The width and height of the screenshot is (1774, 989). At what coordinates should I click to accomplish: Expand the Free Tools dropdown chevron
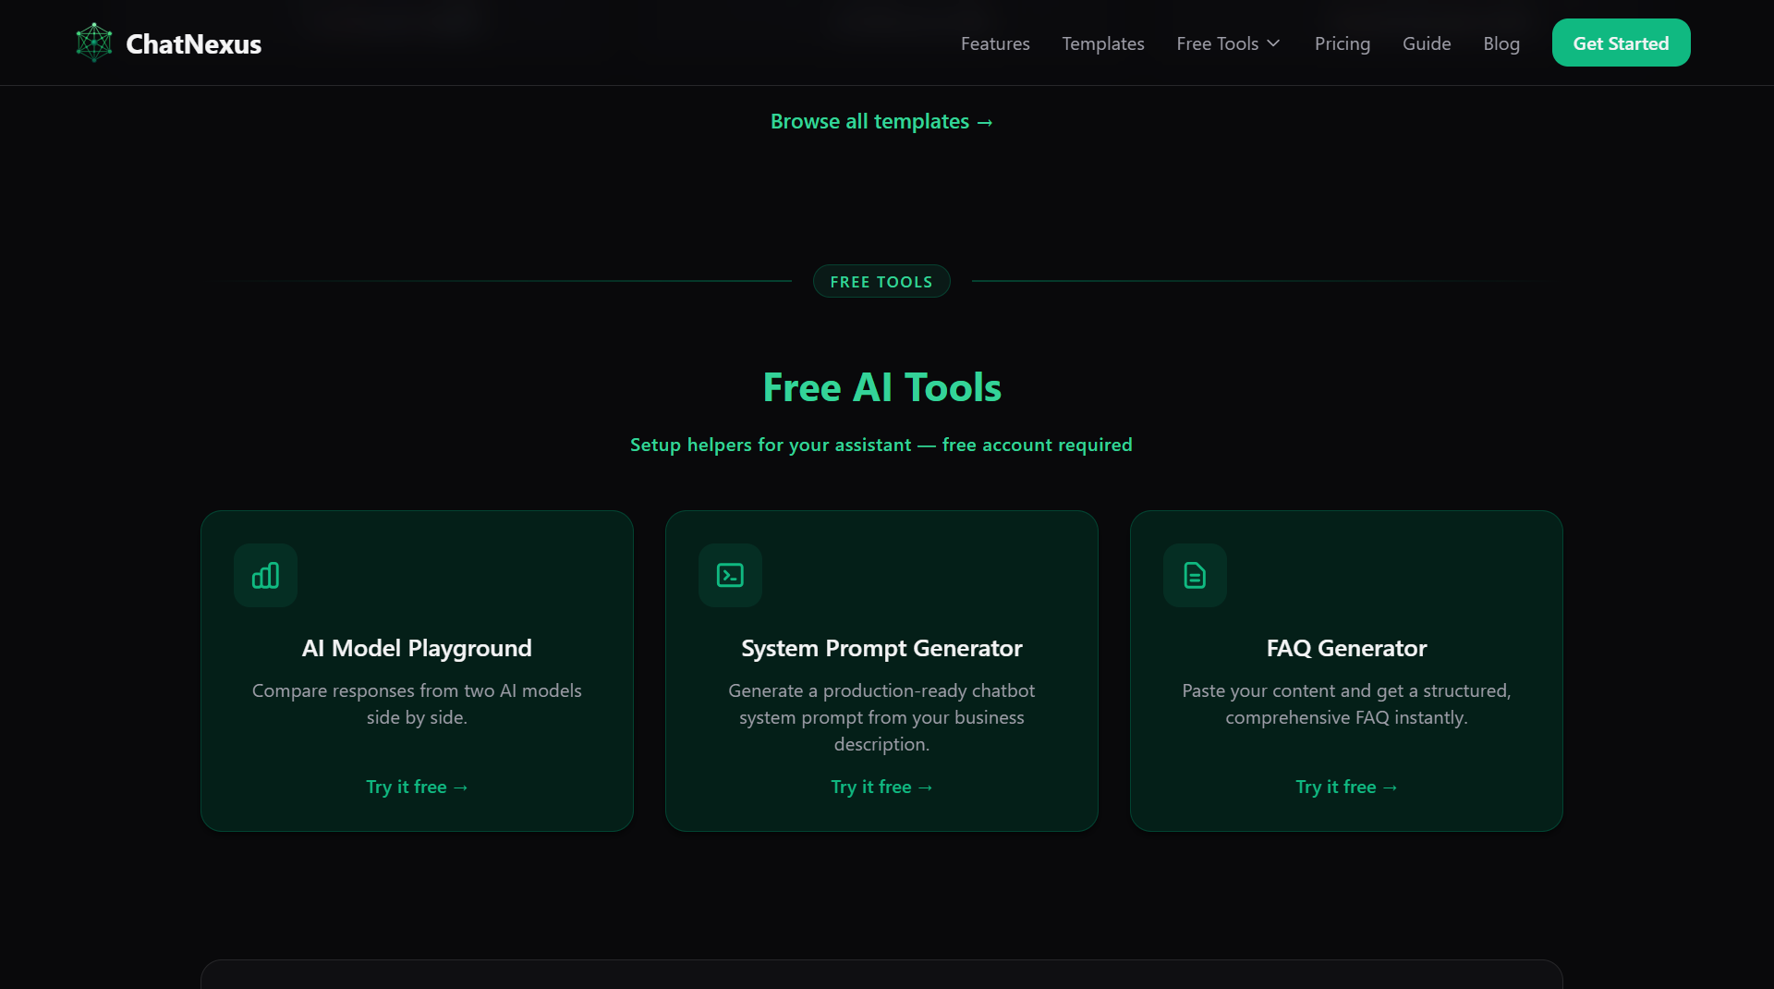[x=1273, y=43]
